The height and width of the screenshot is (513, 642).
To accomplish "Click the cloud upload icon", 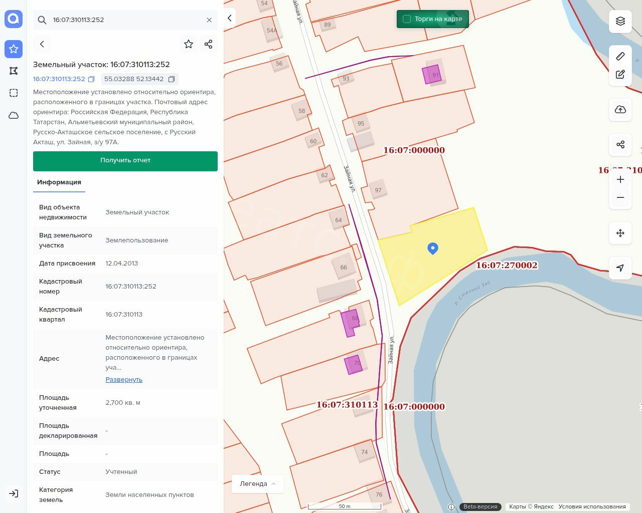I will [620, 110].
